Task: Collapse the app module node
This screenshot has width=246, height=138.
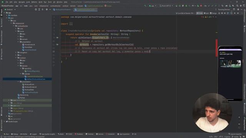Action: tap(4, 13)
